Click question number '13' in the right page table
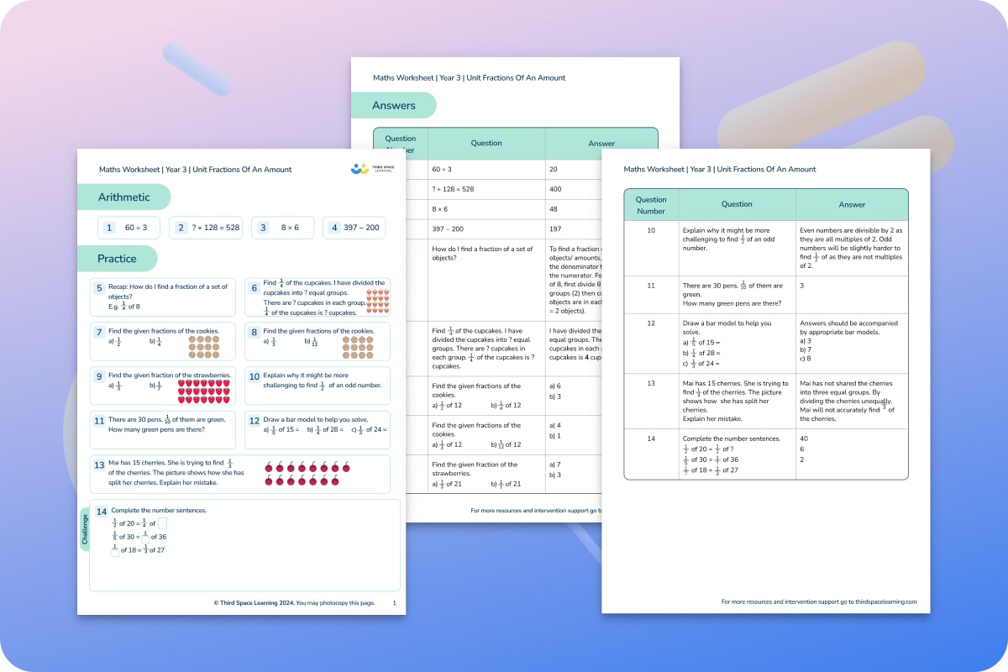 tap(651, 382)
